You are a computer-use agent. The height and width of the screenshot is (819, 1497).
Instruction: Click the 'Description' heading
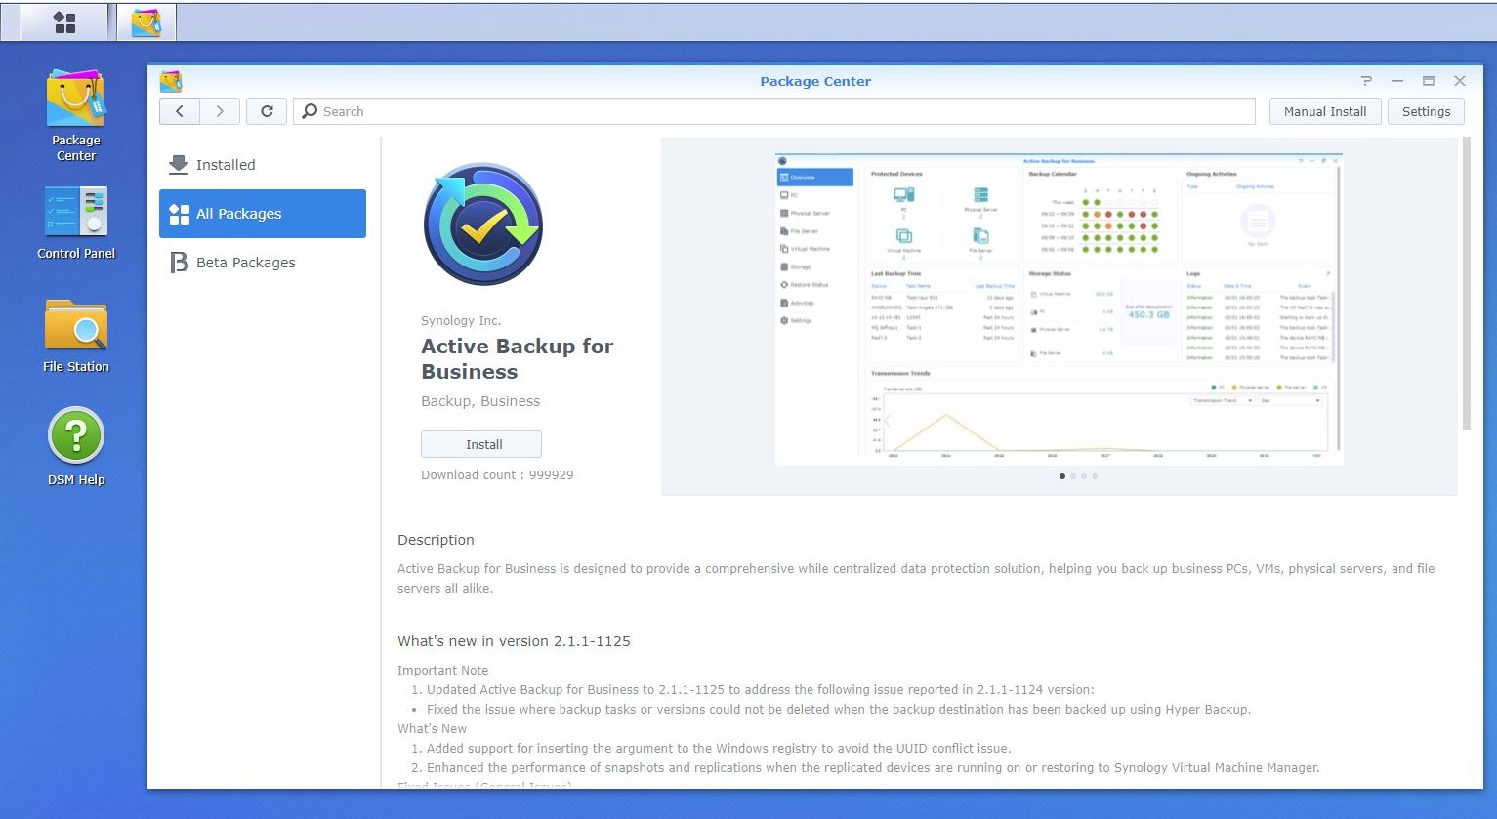436,540
